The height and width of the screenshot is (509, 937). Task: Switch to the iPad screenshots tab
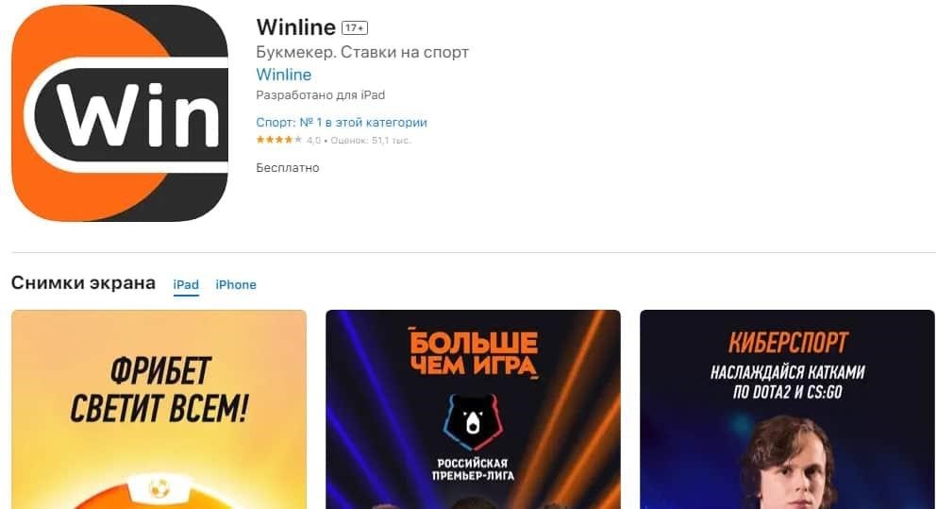186,284
